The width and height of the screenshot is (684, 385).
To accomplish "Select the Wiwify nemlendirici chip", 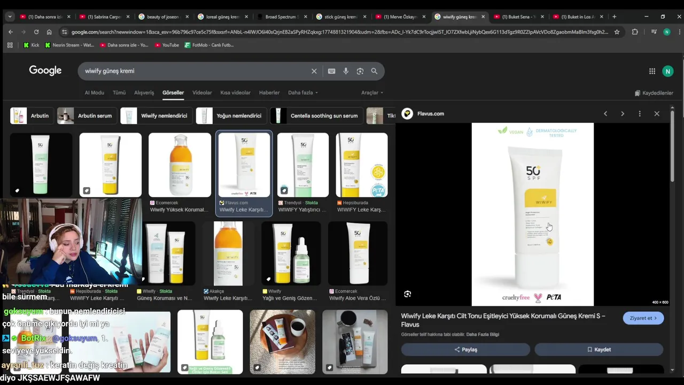I will 156,115.
